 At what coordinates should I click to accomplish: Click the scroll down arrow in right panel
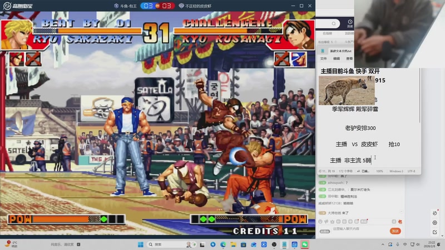[x=443, y=236]
